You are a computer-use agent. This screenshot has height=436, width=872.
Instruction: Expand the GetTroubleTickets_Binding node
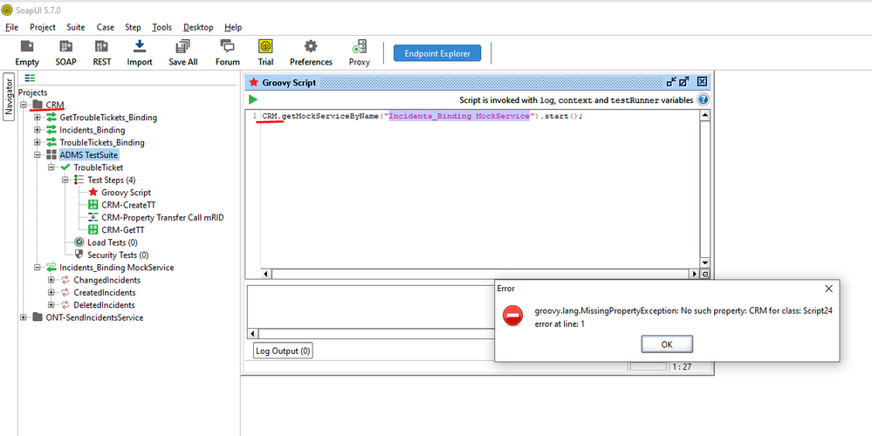[38, 118]
